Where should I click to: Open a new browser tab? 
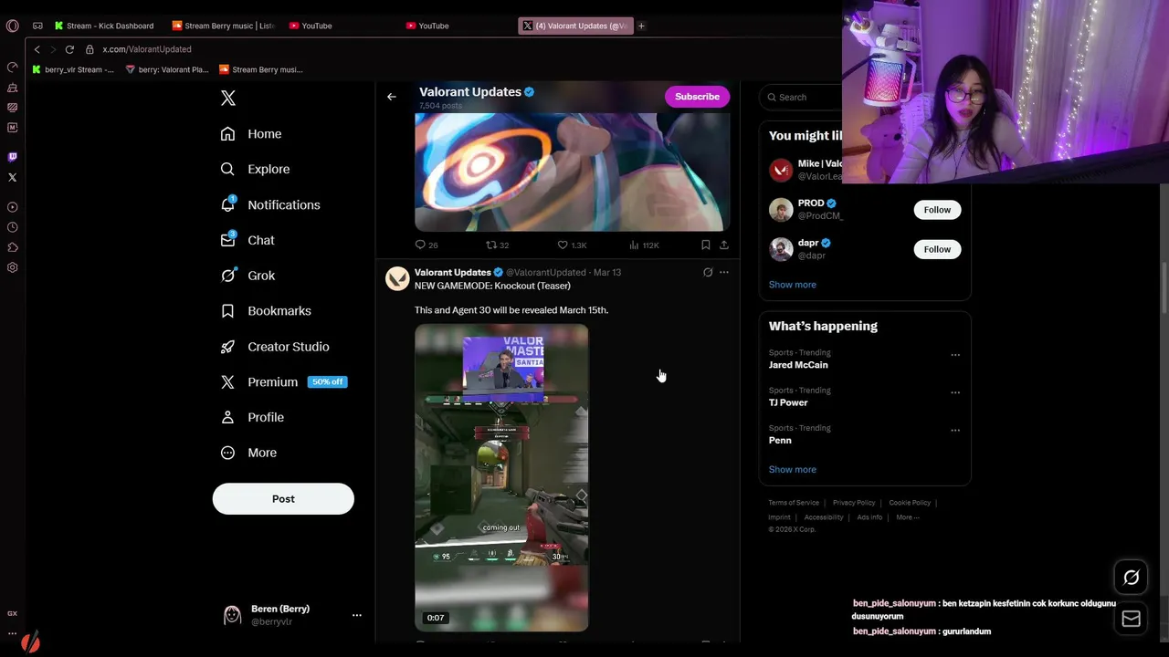coord(641,26)
